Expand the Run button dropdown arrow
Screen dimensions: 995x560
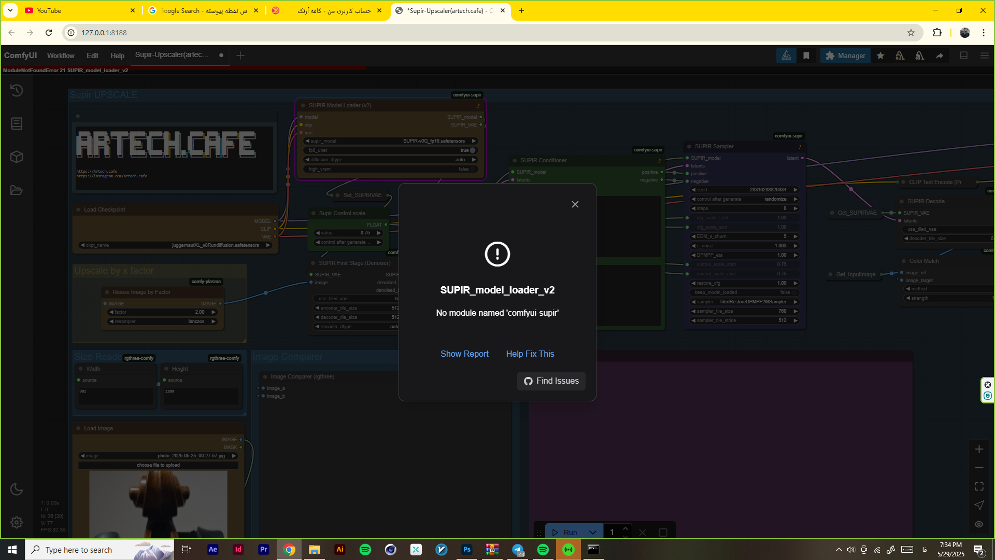(592, 533)
